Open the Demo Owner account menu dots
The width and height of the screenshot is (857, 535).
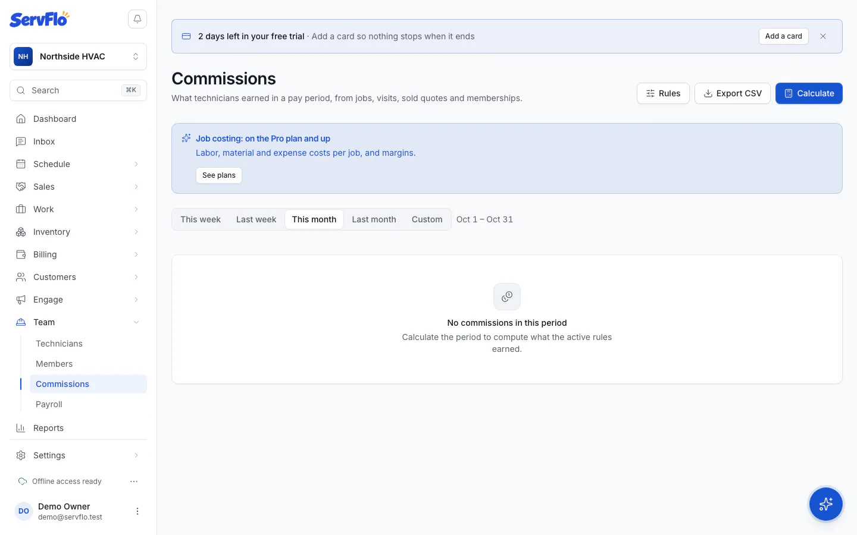pyautogui.click(x=137, y=511)
